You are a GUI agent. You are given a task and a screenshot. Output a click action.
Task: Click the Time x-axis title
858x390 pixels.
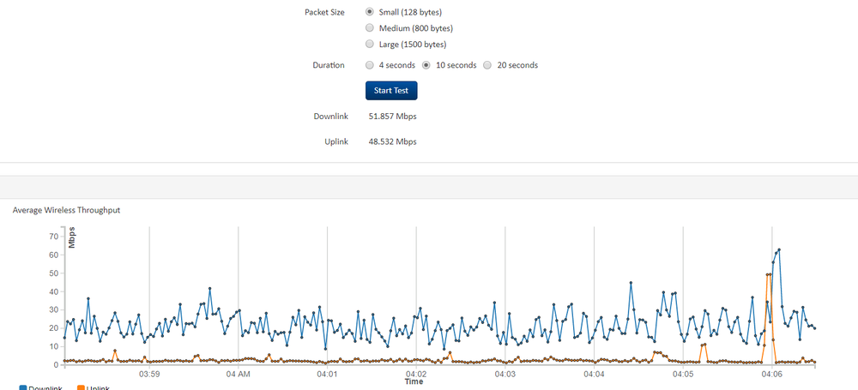(414, 381)
